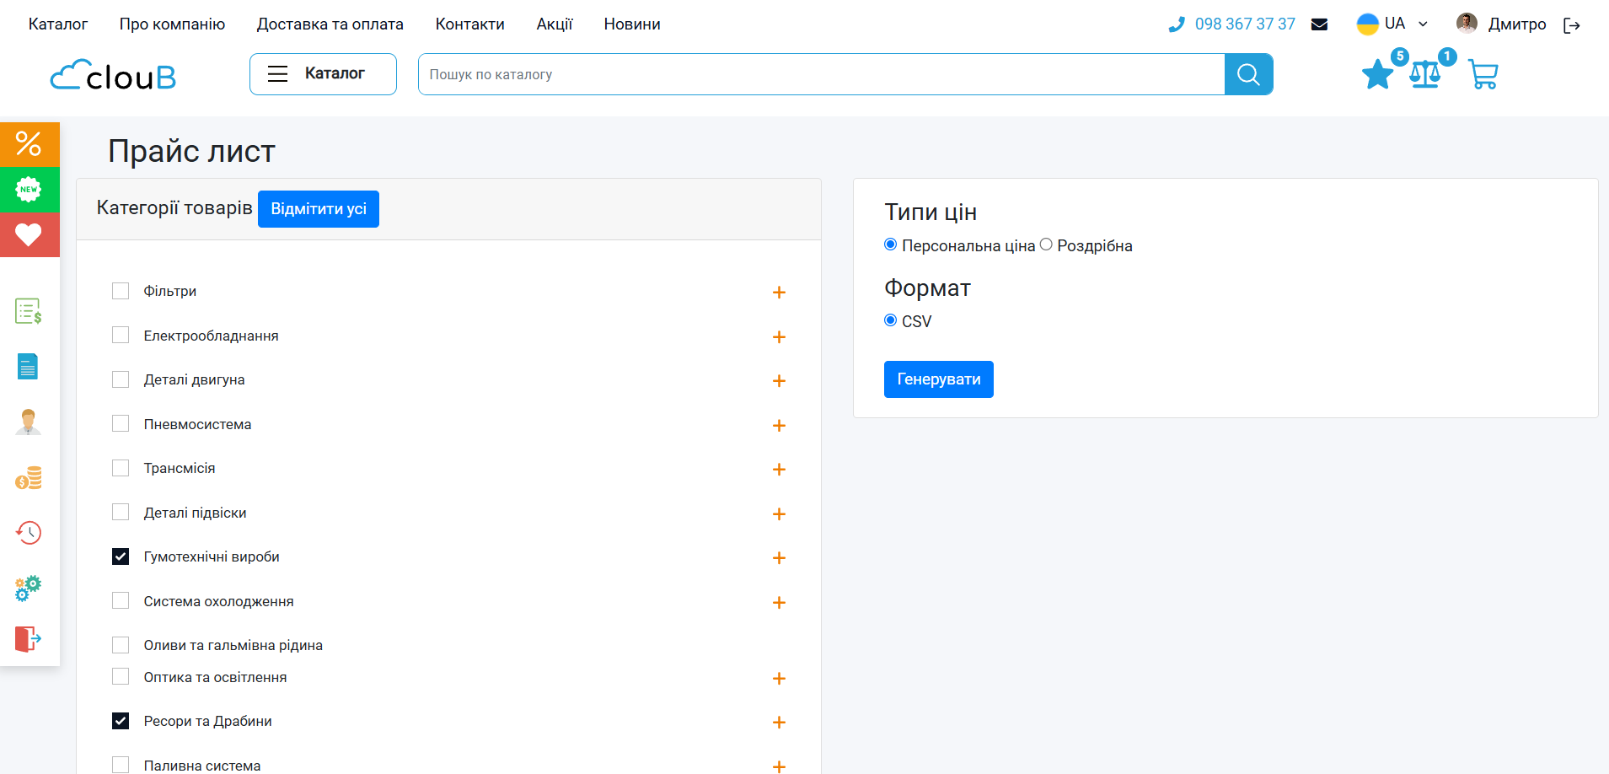Click the red heart sidebar icon
Screen dimensions: 1609x774
[x=29, y=234]
